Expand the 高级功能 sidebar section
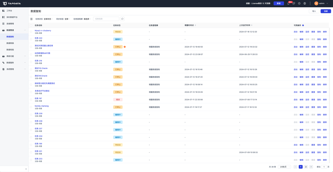This screenshot has width=333, height=172. [14, 56]
